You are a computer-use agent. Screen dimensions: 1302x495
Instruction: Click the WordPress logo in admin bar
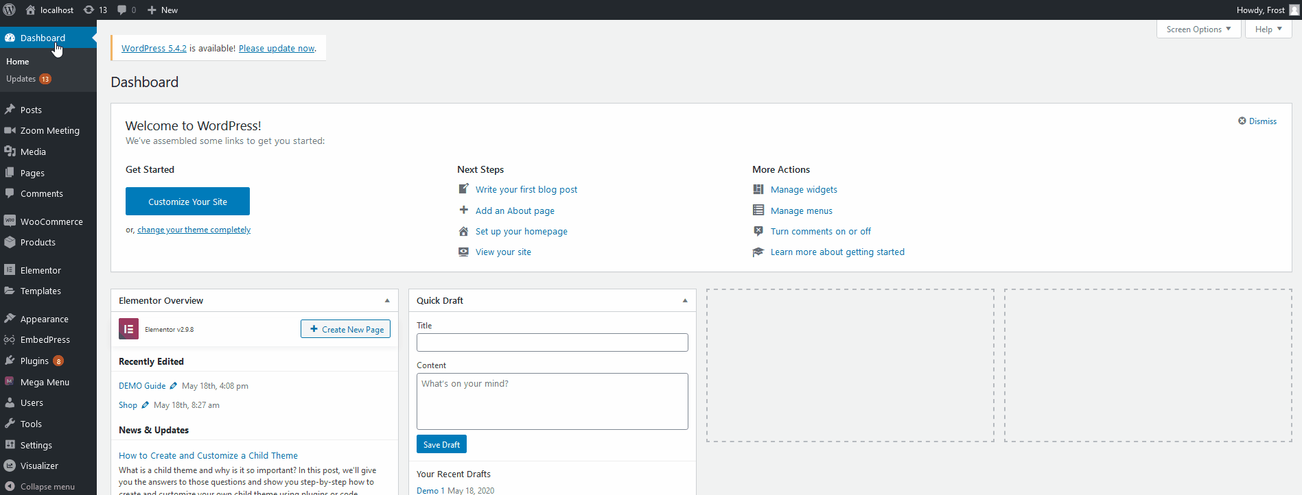point(10,10)
